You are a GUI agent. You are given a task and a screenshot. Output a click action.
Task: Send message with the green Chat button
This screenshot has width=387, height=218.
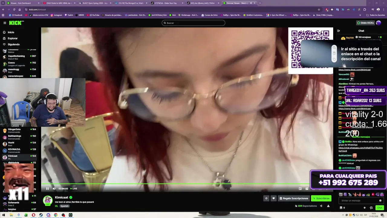(x=380, y=208)
